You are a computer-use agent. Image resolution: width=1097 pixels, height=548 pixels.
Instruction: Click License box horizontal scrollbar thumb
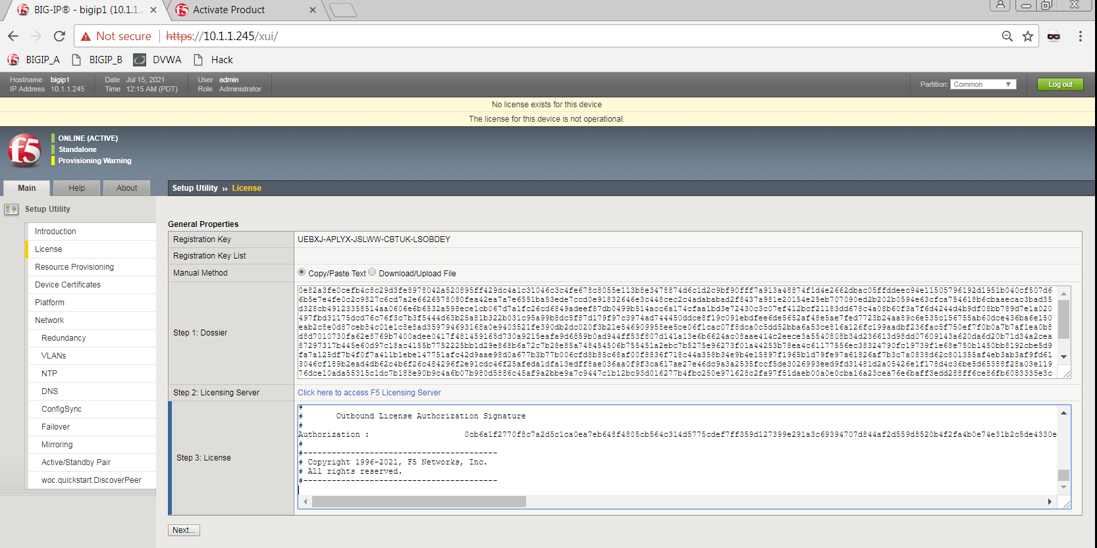point(419,501)
